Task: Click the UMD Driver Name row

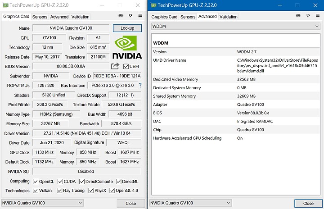Action: click(x=235, y=65)
